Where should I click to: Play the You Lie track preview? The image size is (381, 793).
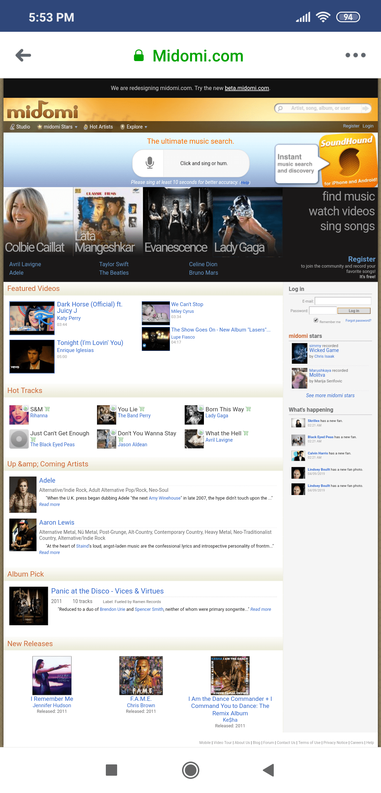[x=113, y=408]
